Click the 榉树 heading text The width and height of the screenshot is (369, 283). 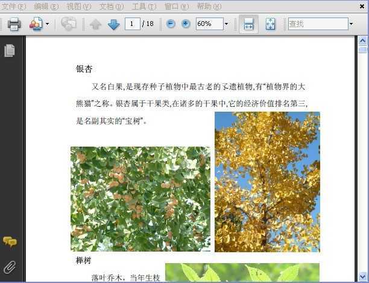(83, 261)
